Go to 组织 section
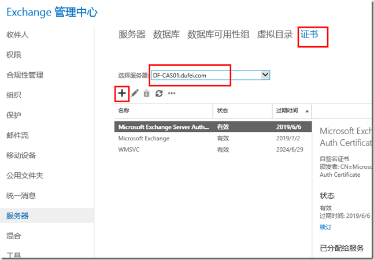374x260 pixels. click(14, 95)
